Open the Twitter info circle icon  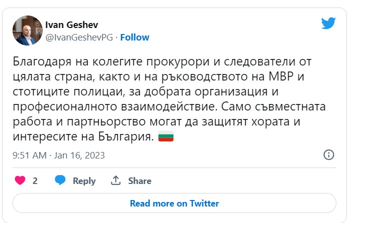tap(329, 154)
